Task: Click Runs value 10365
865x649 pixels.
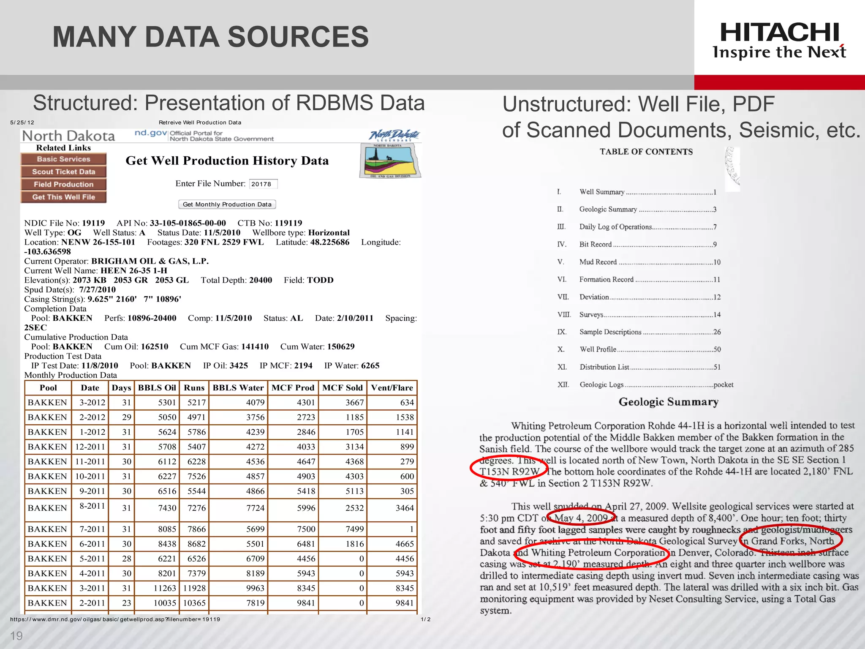Action: 194,603
